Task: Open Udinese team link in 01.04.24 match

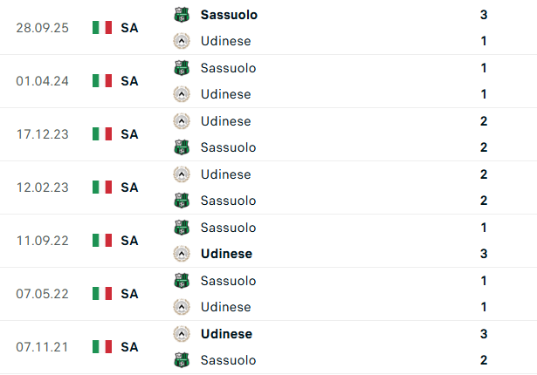Action: tap(225, 94)
